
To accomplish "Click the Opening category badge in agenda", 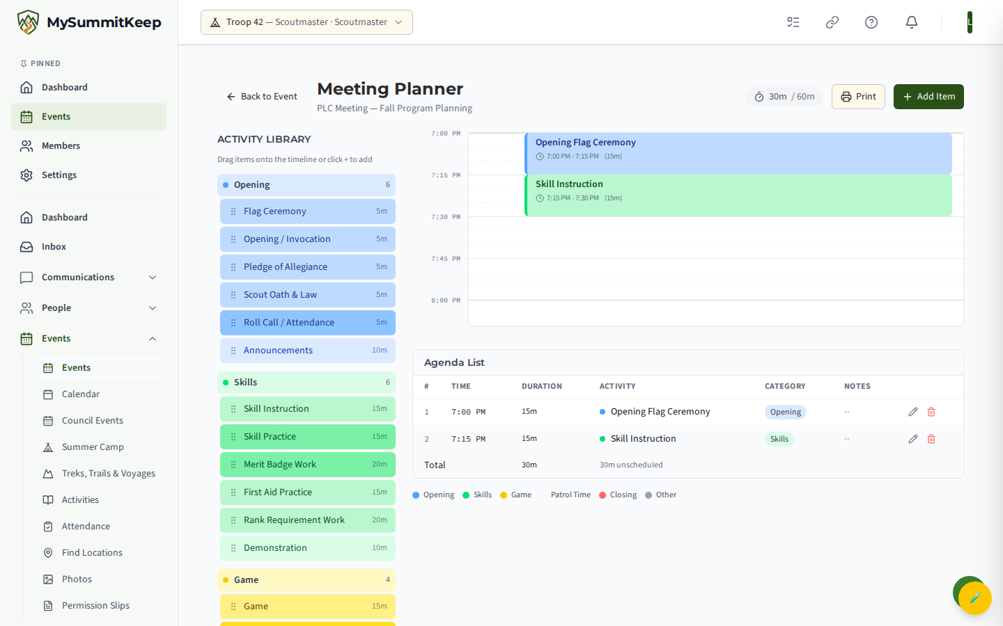I will 786,412.
